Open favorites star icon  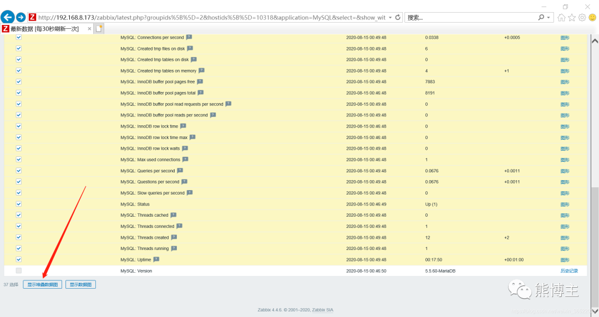(x=571, y=18)
